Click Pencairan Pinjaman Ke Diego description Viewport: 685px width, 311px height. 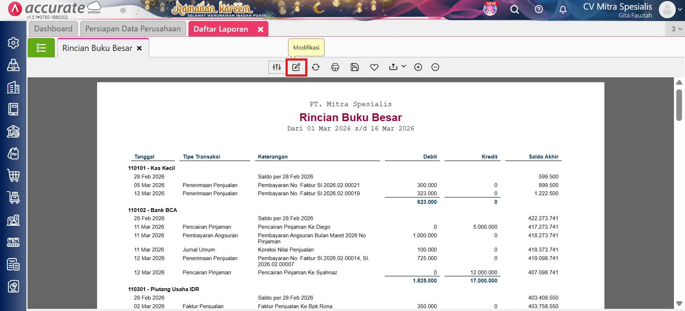point(294,227)
